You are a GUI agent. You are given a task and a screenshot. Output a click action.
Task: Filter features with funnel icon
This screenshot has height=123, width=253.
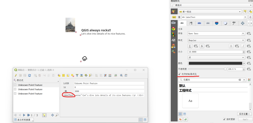coord(77,75)
